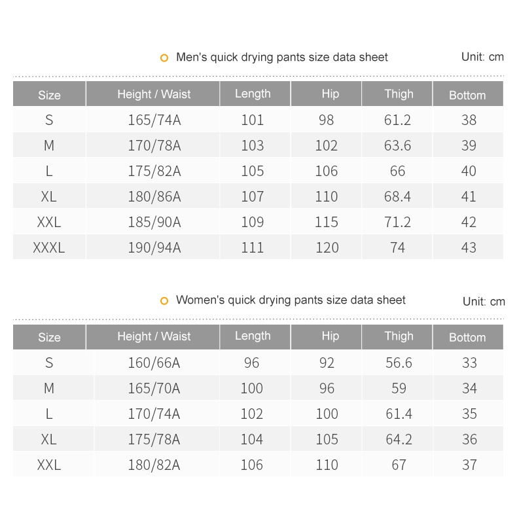Image resolution: width=517 pixels, height=517 pixels.
Task: Click the Thigh header in Women's table
Action: pyautogui.click(x=399, y=336)
